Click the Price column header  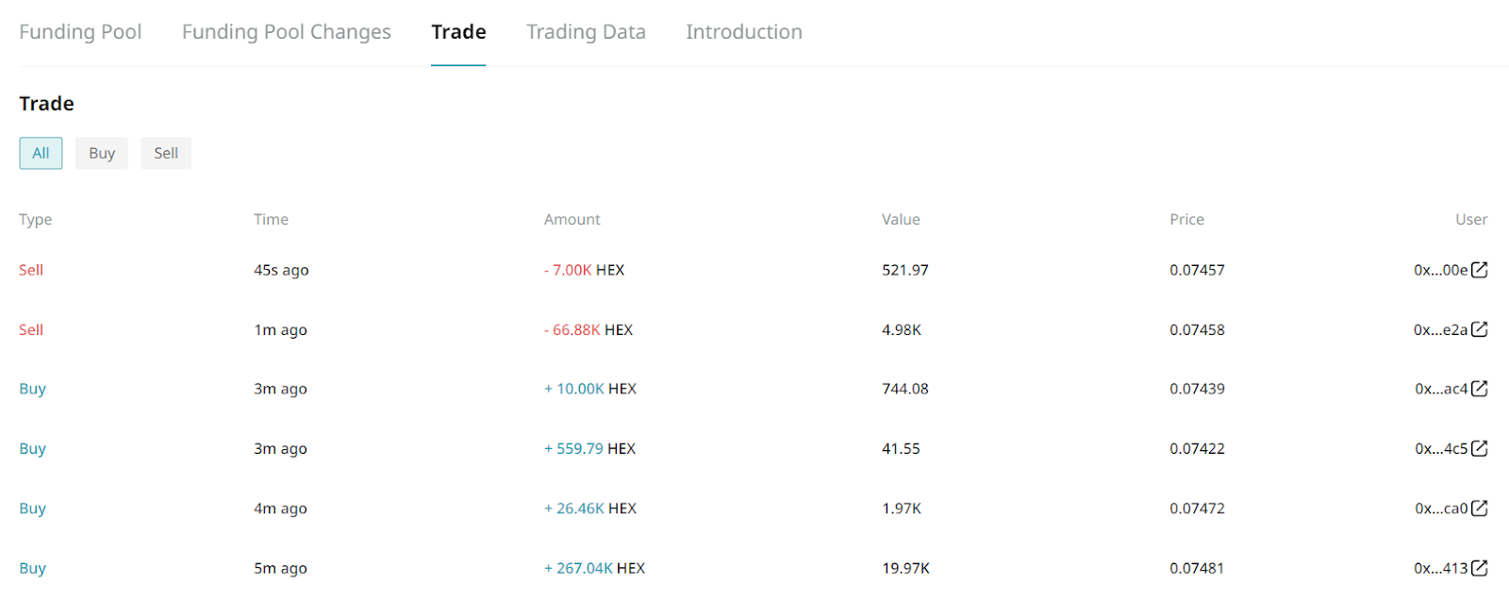1186,219
